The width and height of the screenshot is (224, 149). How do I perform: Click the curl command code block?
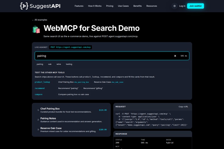pyautogui.click(x=153, y=119)
